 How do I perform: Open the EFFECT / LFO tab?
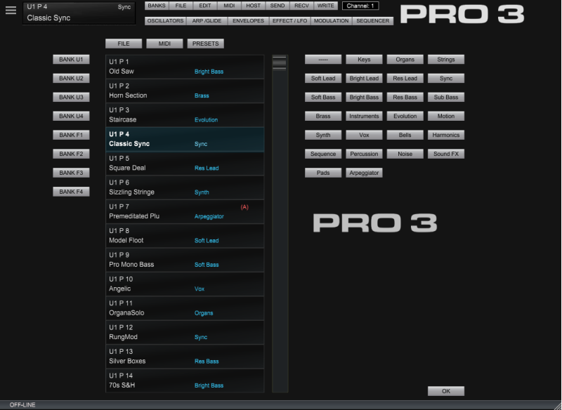289,20
